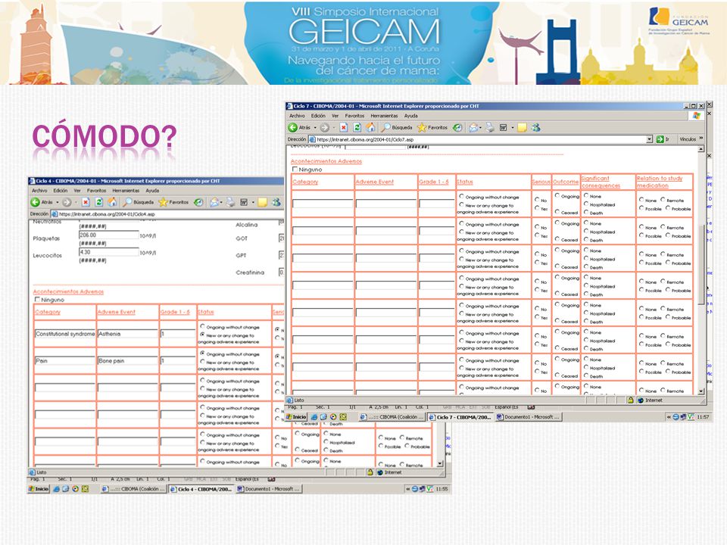Screen dimensions: 727x545
Task: Click the Plaquetas field showing 206.00
Action: 109,235
